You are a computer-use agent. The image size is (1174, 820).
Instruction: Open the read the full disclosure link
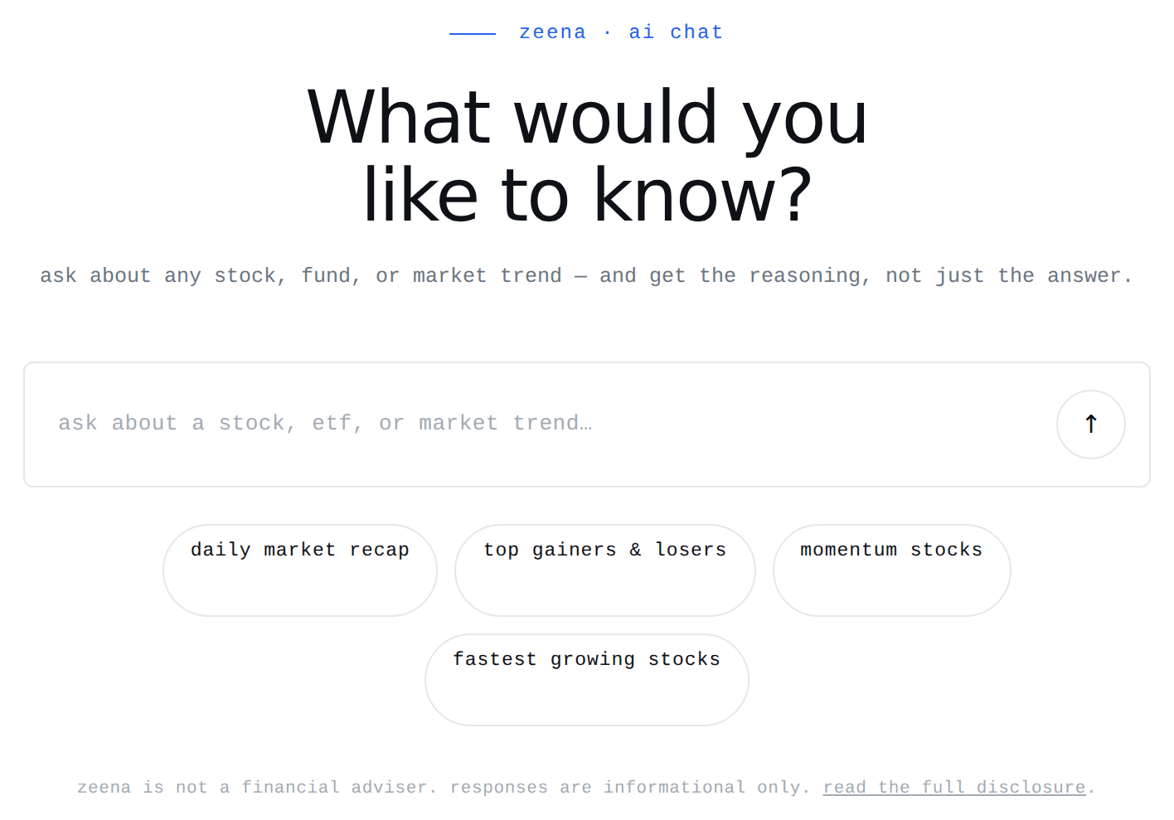[x=954, y=788]
